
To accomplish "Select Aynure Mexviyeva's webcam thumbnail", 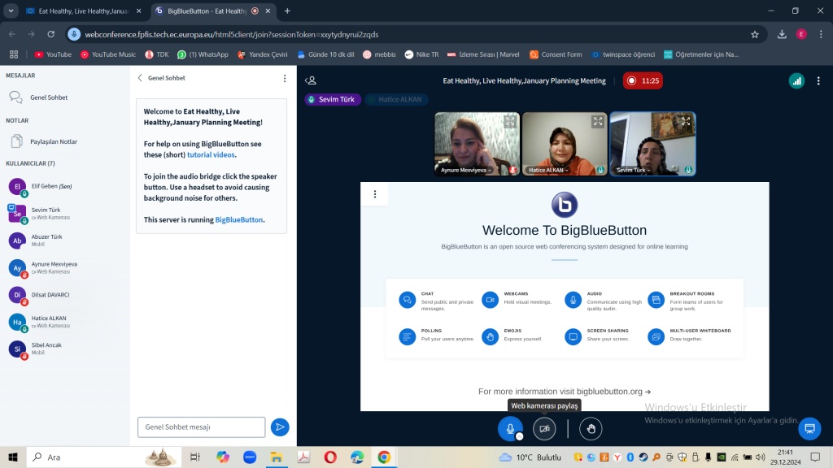I will click(x=477, y=144).
